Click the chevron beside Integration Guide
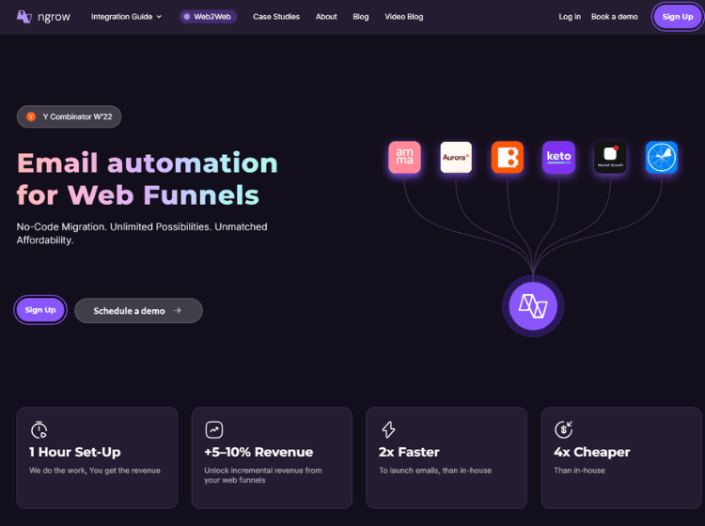 (159, 17)
